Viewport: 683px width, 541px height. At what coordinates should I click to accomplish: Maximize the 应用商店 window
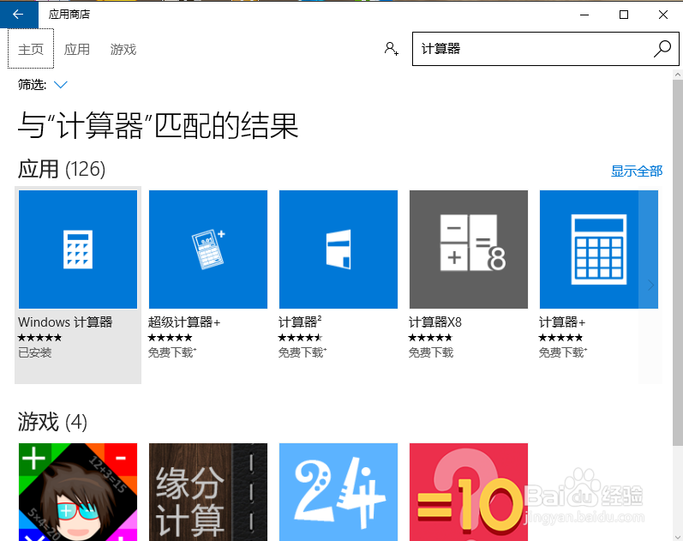click(x=624, y=15)
